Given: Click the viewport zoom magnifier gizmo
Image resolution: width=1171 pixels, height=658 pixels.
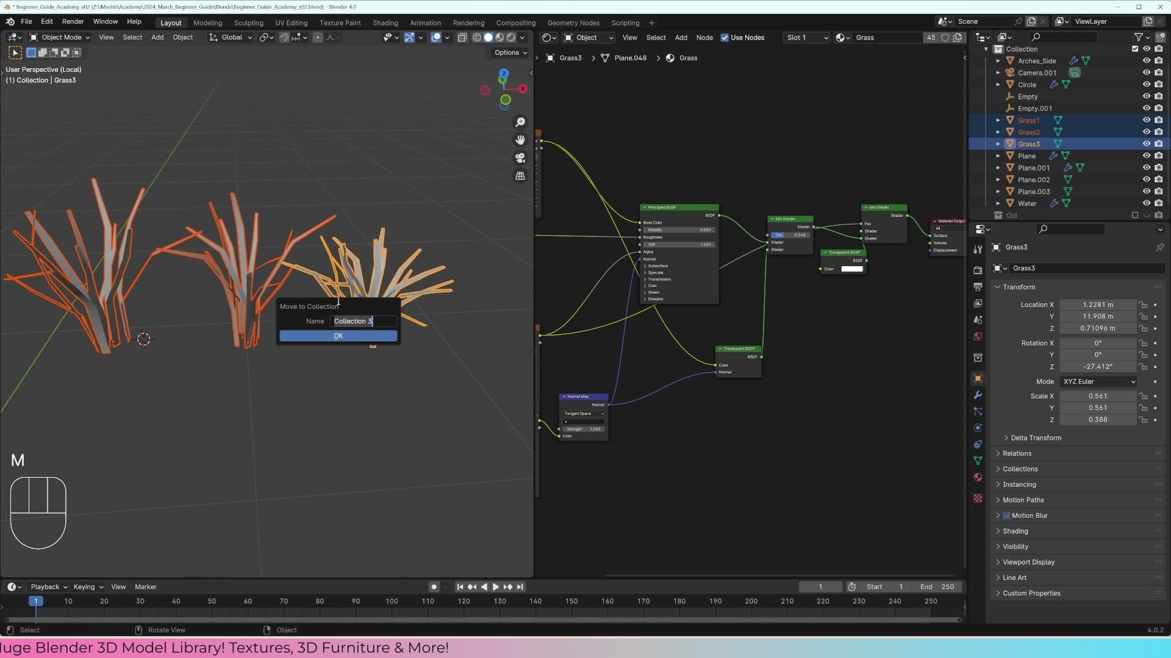Looking at the screenshot, I should [520, 122].
